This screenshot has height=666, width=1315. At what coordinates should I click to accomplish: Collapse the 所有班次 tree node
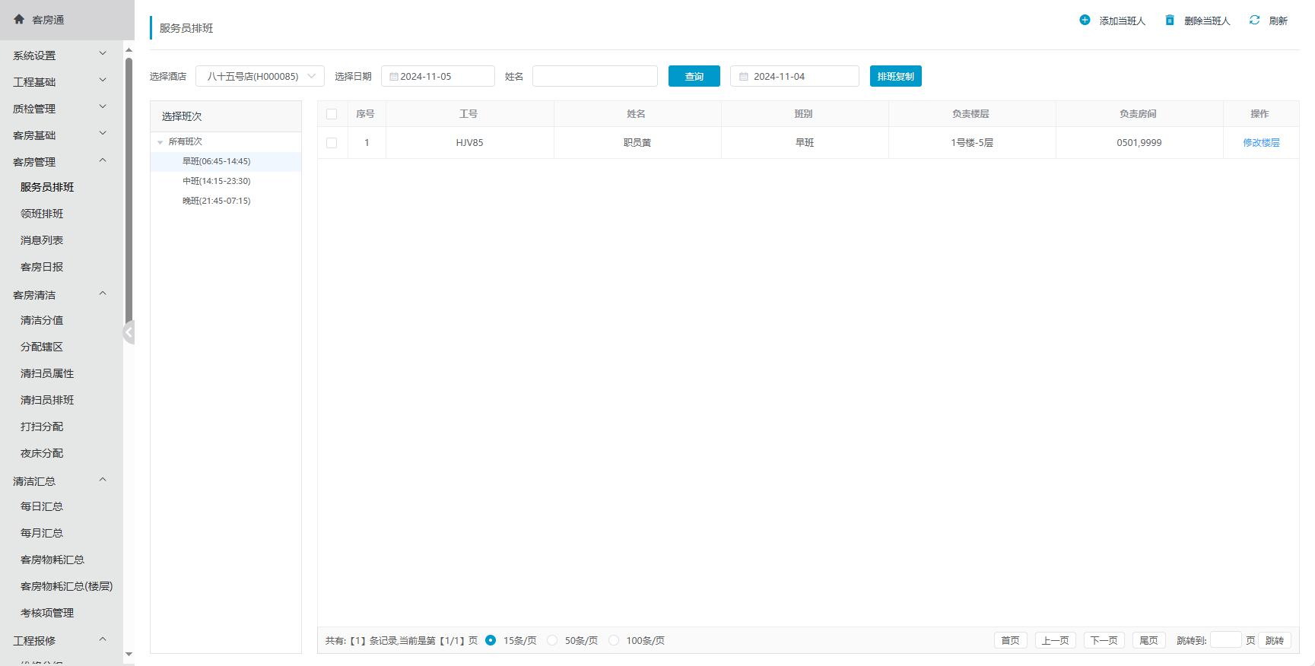(160, 142)
